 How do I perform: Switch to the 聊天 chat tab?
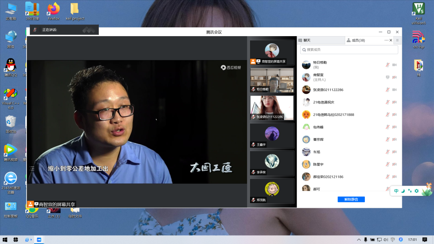point(321,41)
